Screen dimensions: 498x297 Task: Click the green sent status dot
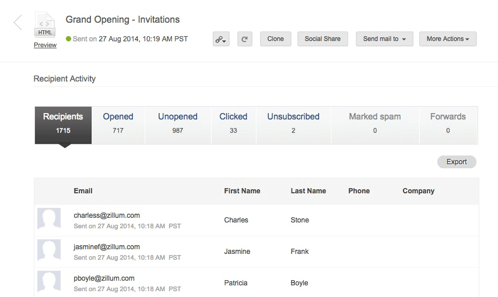tap(68, 39)
